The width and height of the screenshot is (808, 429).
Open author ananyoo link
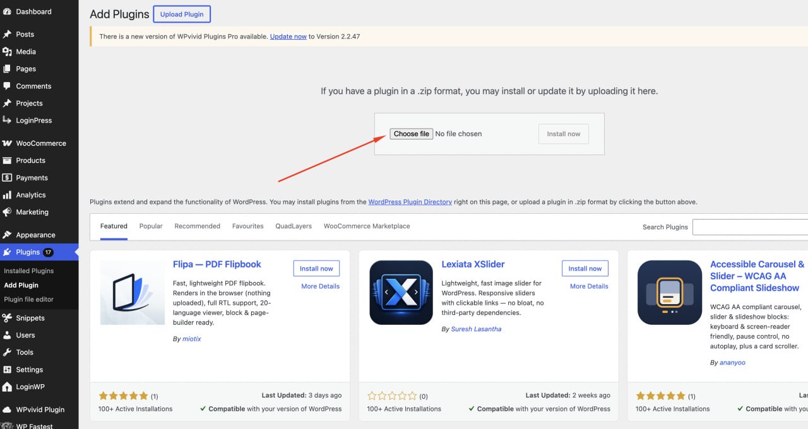[732, 363]
